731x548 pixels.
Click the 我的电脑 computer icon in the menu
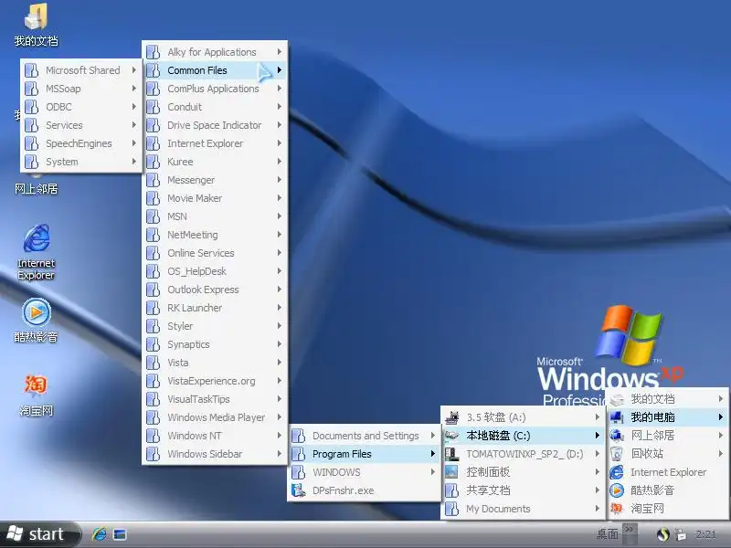[616, 417]
